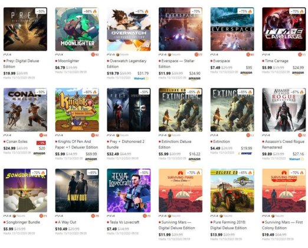The height and width of the screenshot is (248, 308).
Task: Open the Time Carnage game title link
Action: 277,61
